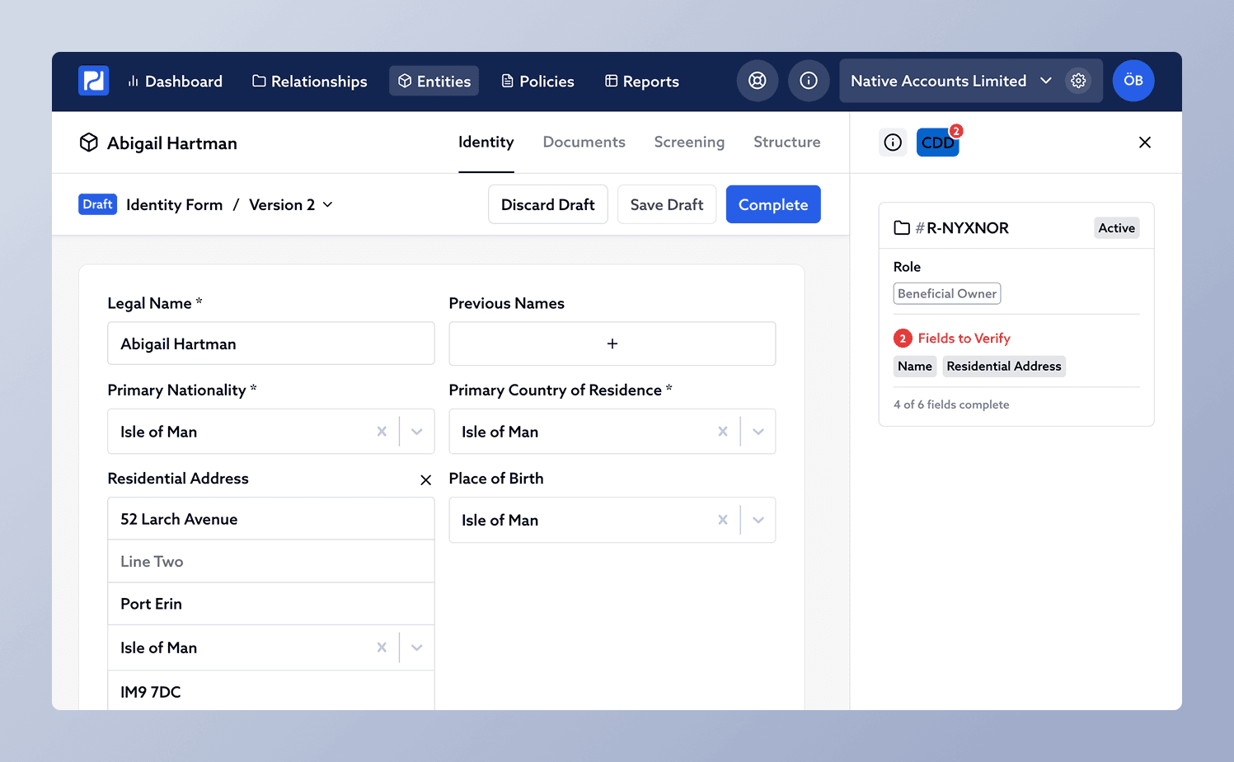
Task: Click the app logo in navbar
Action: 93,81
